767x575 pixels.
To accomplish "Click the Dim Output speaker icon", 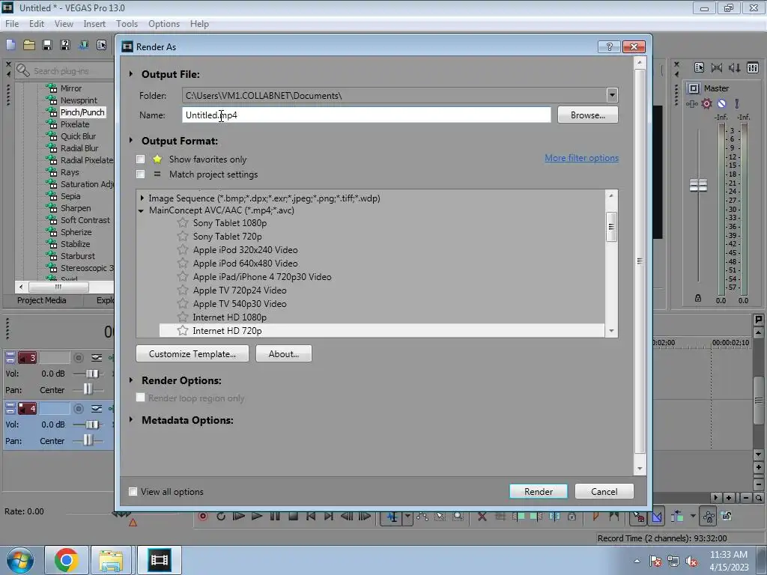I will (734, 68).
